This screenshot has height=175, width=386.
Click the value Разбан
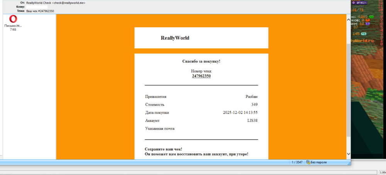point(252,97)
